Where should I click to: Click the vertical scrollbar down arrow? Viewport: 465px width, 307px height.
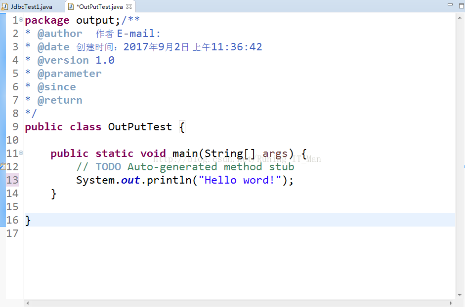point(460,295)
